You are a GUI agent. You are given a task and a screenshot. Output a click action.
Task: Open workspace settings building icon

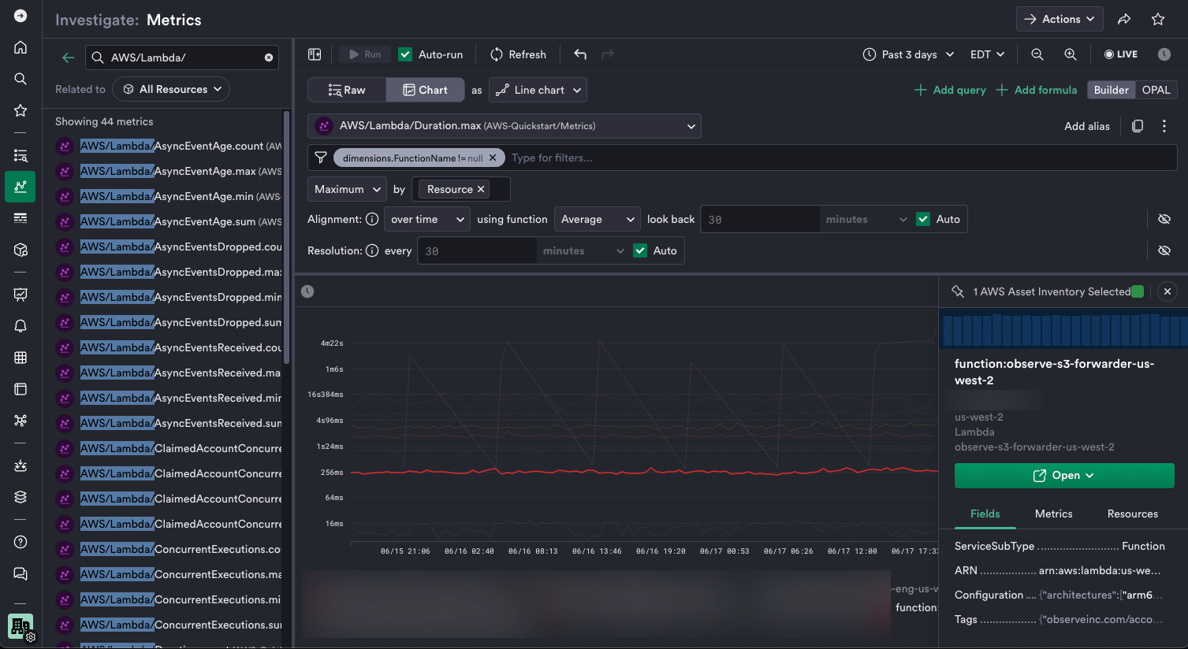20,627
